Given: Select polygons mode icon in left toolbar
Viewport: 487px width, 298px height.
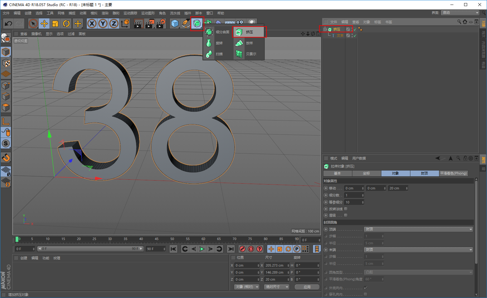Looking at the screenshot, I should (6, 107).
